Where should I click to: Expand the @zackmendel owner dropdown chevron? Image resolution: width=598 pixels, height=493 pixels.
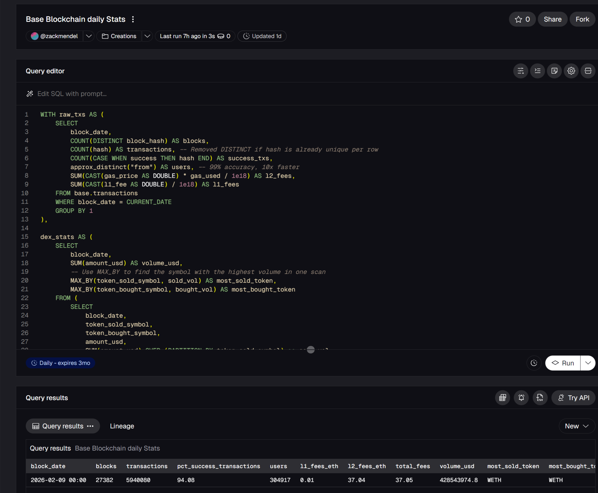click(89, 36)
